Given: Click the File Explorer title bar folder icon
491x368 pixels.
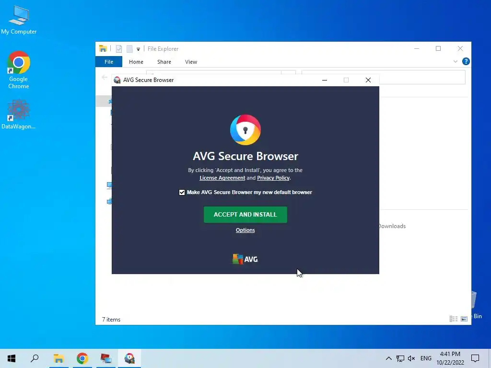Looking at the screenshot, I should coord(103,48).
